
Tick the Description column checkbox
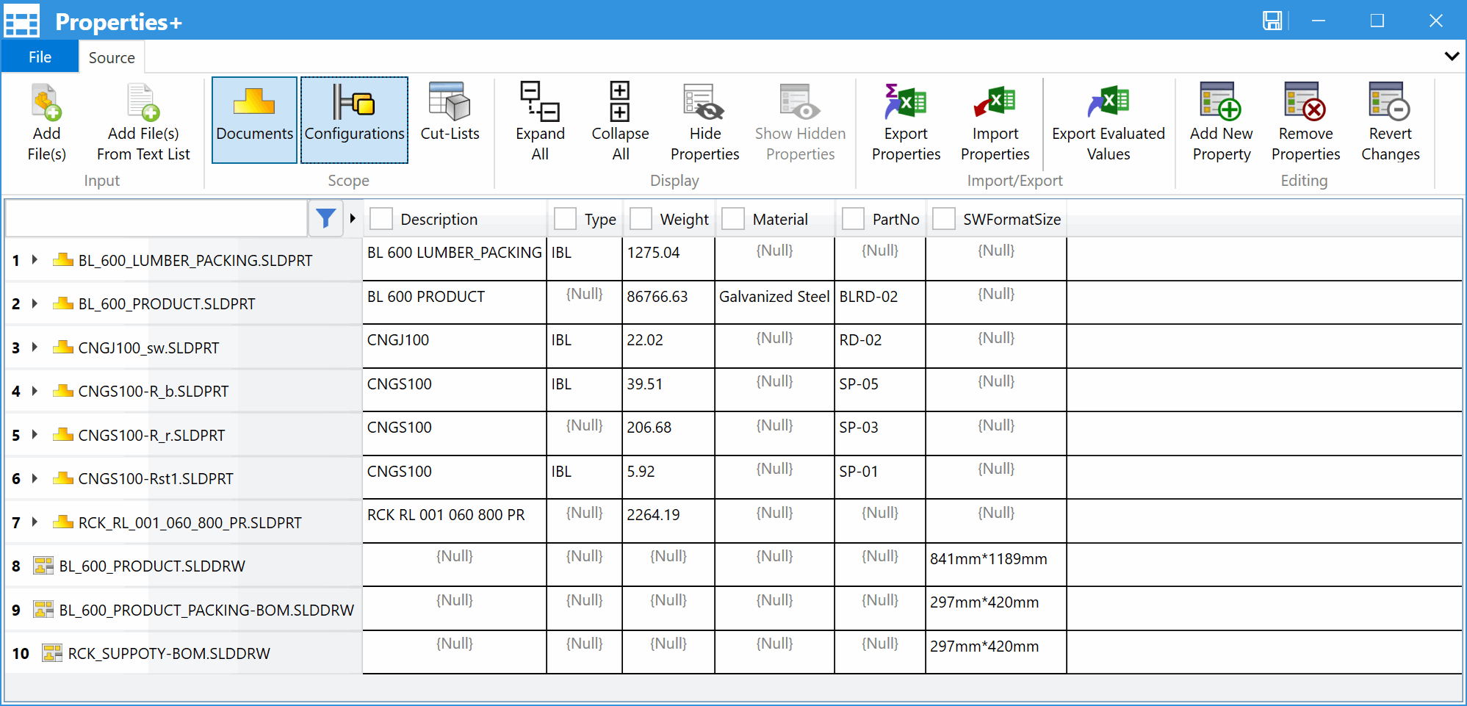(381, 219)
